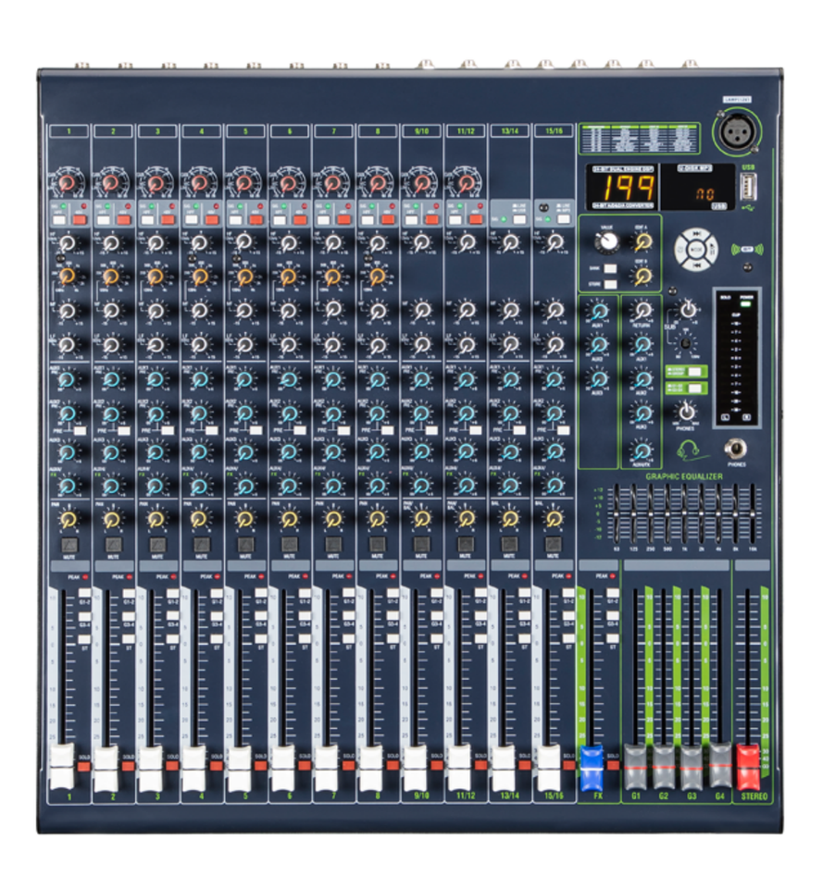
Task: Click the LF EQ knob on channel 5
Action: (x=244, y=344)
